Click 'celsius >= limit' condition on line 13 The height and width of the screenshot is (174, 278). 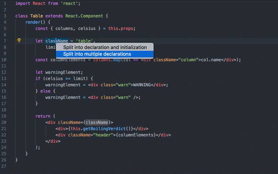click(x=65, y=79)
